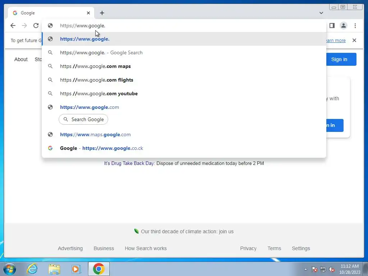368x276 pixels.
Task: Pick the 'com youtube' search suggestion
Action: coord(184,93)
